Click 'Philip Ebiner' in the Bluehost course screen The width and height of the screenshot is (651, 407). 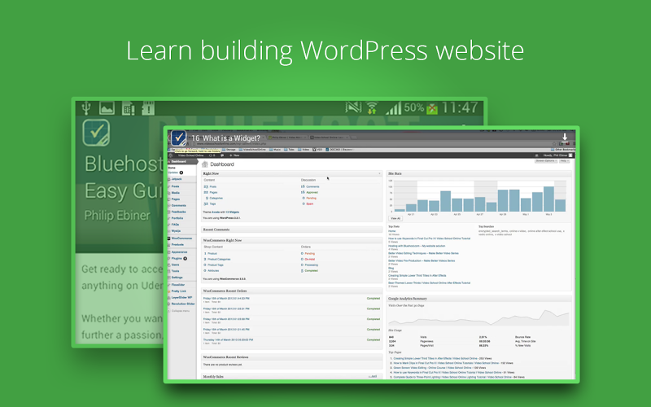(x=117, y=216)
